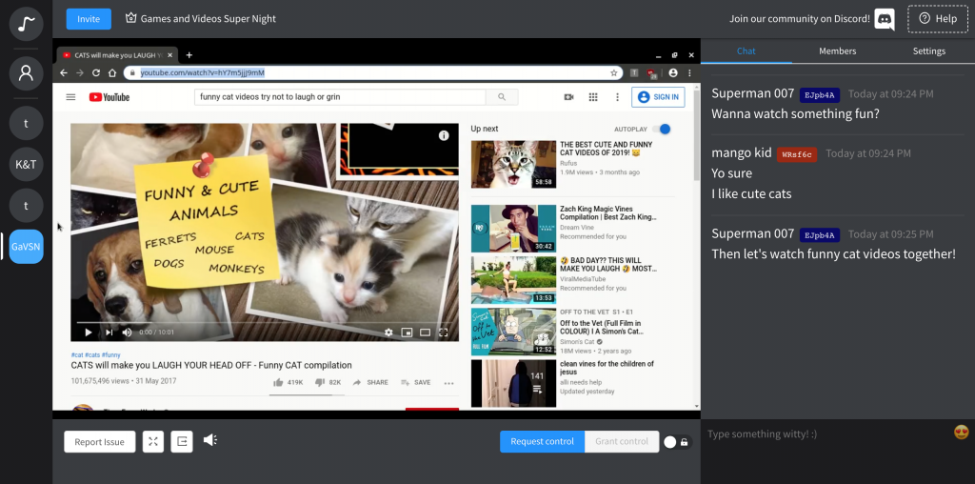Open the YouTube apps grid menu

(593, 97)
